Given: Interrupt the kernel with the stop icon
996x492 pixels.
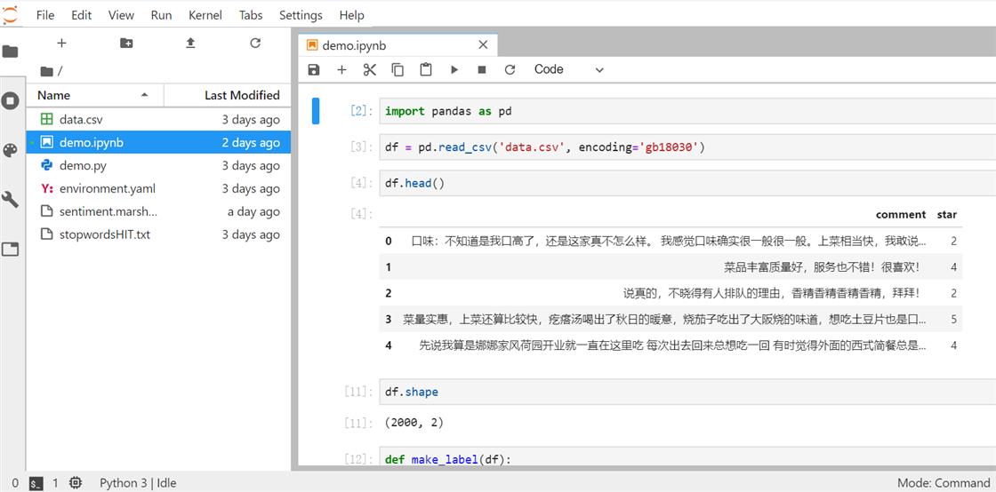Looking at the screenshot, I should pyautogui.click(x=482, y=69).
